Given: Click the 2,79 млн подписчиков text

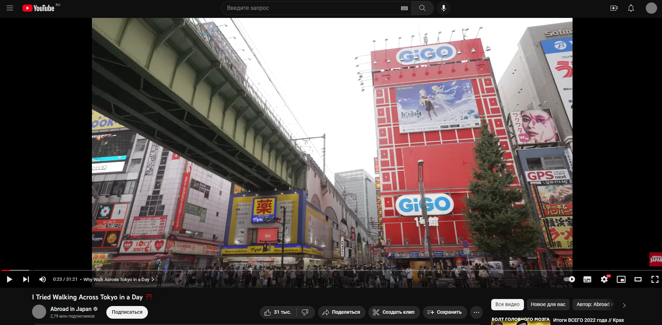Looking at the screenshot, I should pyautogui.click(x=73, y=316).
